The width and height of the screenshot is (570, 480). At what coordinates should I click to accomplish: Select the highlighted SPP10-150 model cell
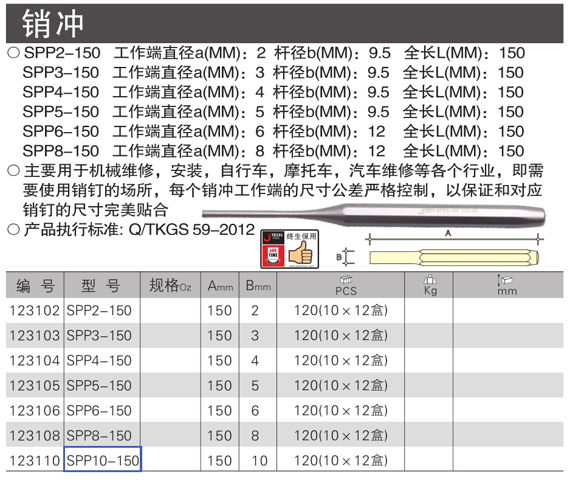(x=103, y=459)
